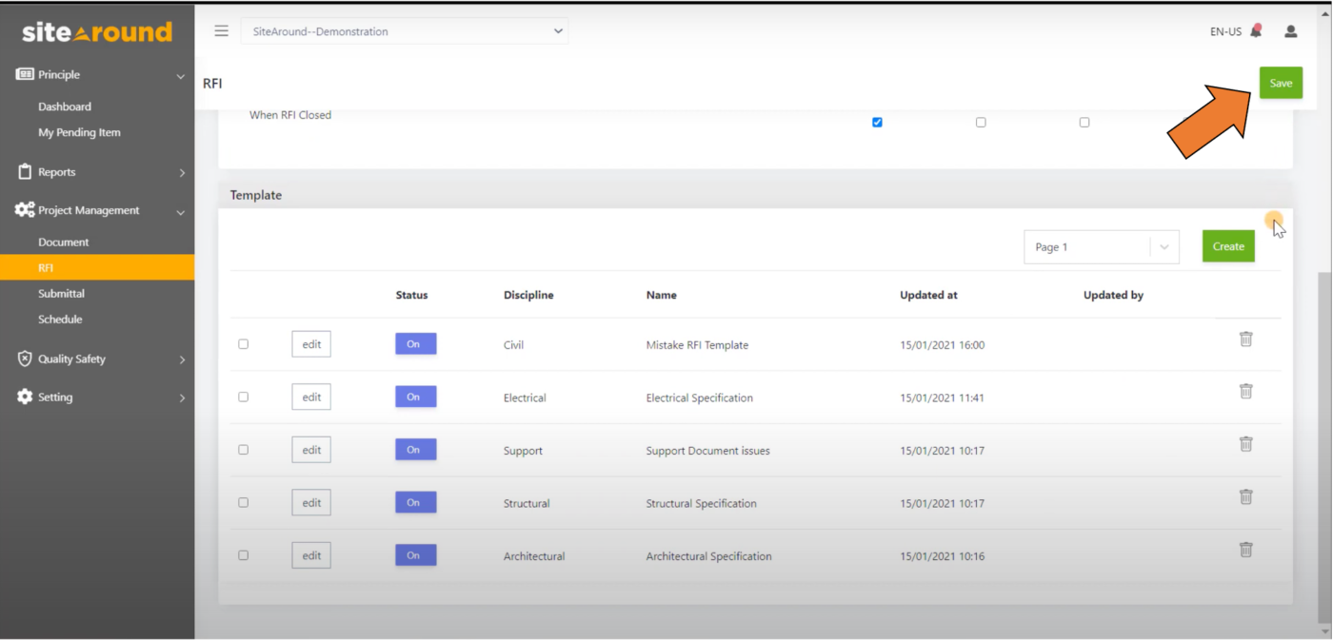The width and height of the screenshot is (1333, 640).
Task: Open the project dropdown showing SiteAround--Demonstration
Action: [405, 30]
